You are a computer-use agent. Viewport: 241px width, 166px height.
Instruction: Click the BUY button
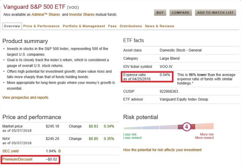tap(160, 12)
